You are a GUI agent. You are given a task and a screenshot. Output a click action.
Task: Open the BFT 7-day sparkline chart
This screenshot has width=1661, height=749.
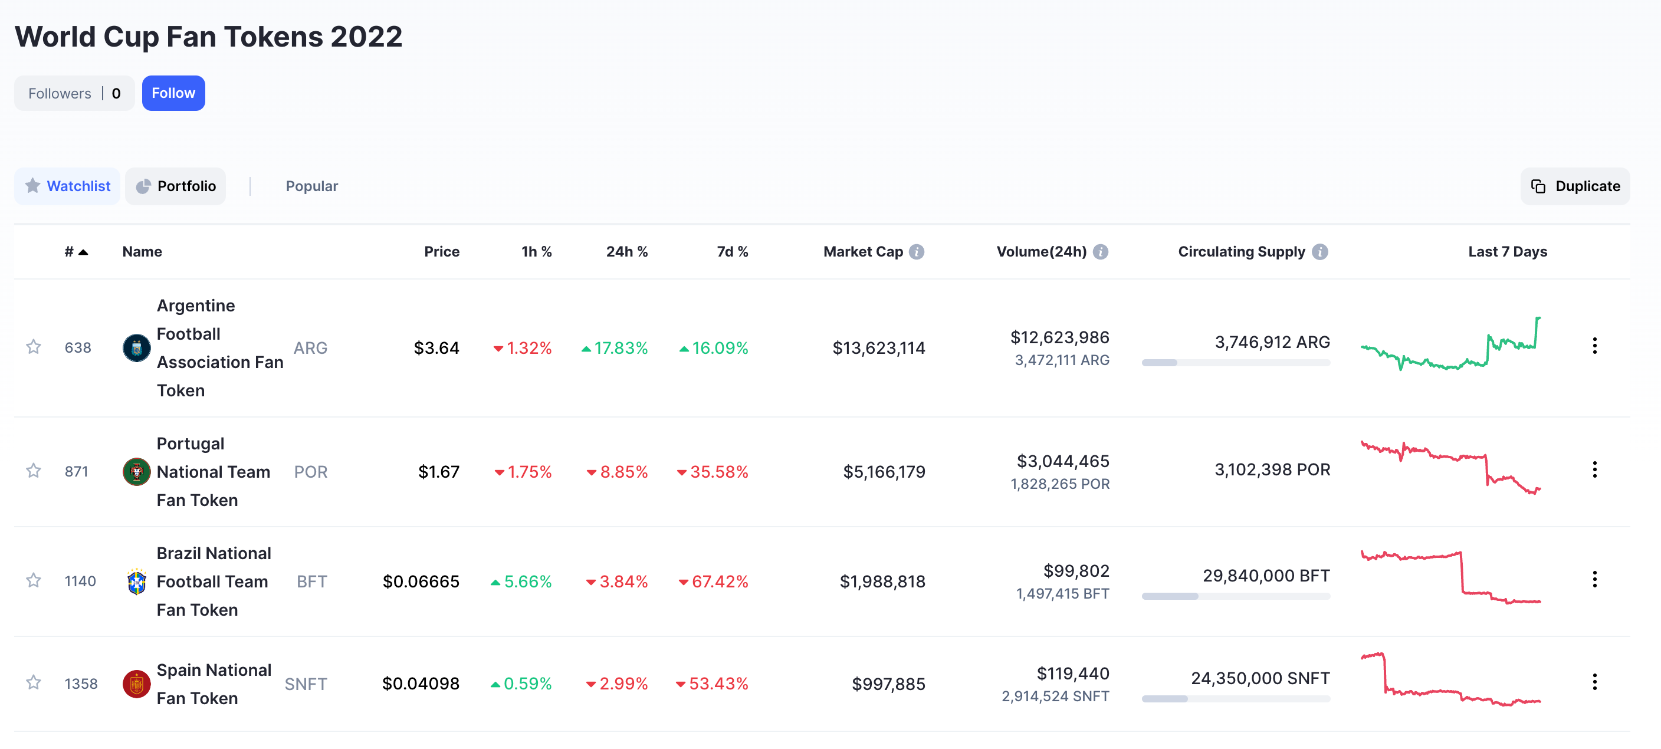pyautogui.click(x=1451, y=577)
